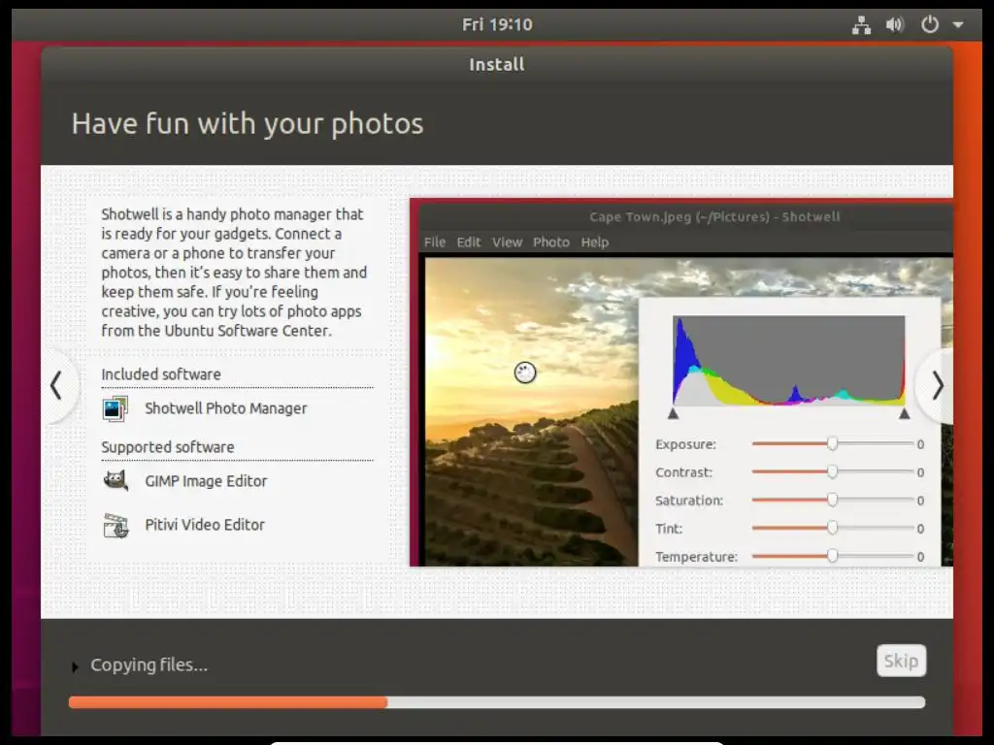Click the Exposure slider handle
Image resolution: width=994 pixels, height=745 pixels.
[x=832, y=444]
